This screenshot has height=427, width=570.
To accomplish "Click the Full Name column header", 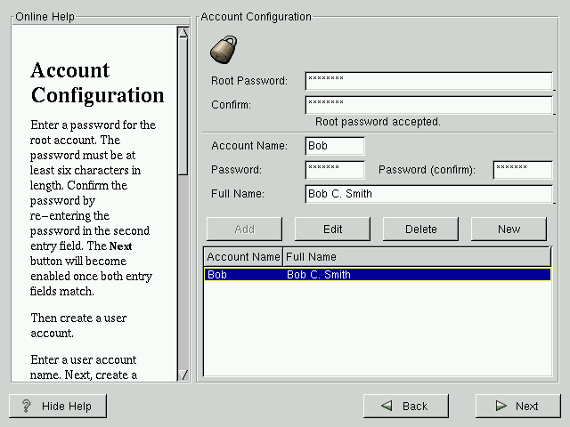I will pyautogui.click(x=417, y=257).
